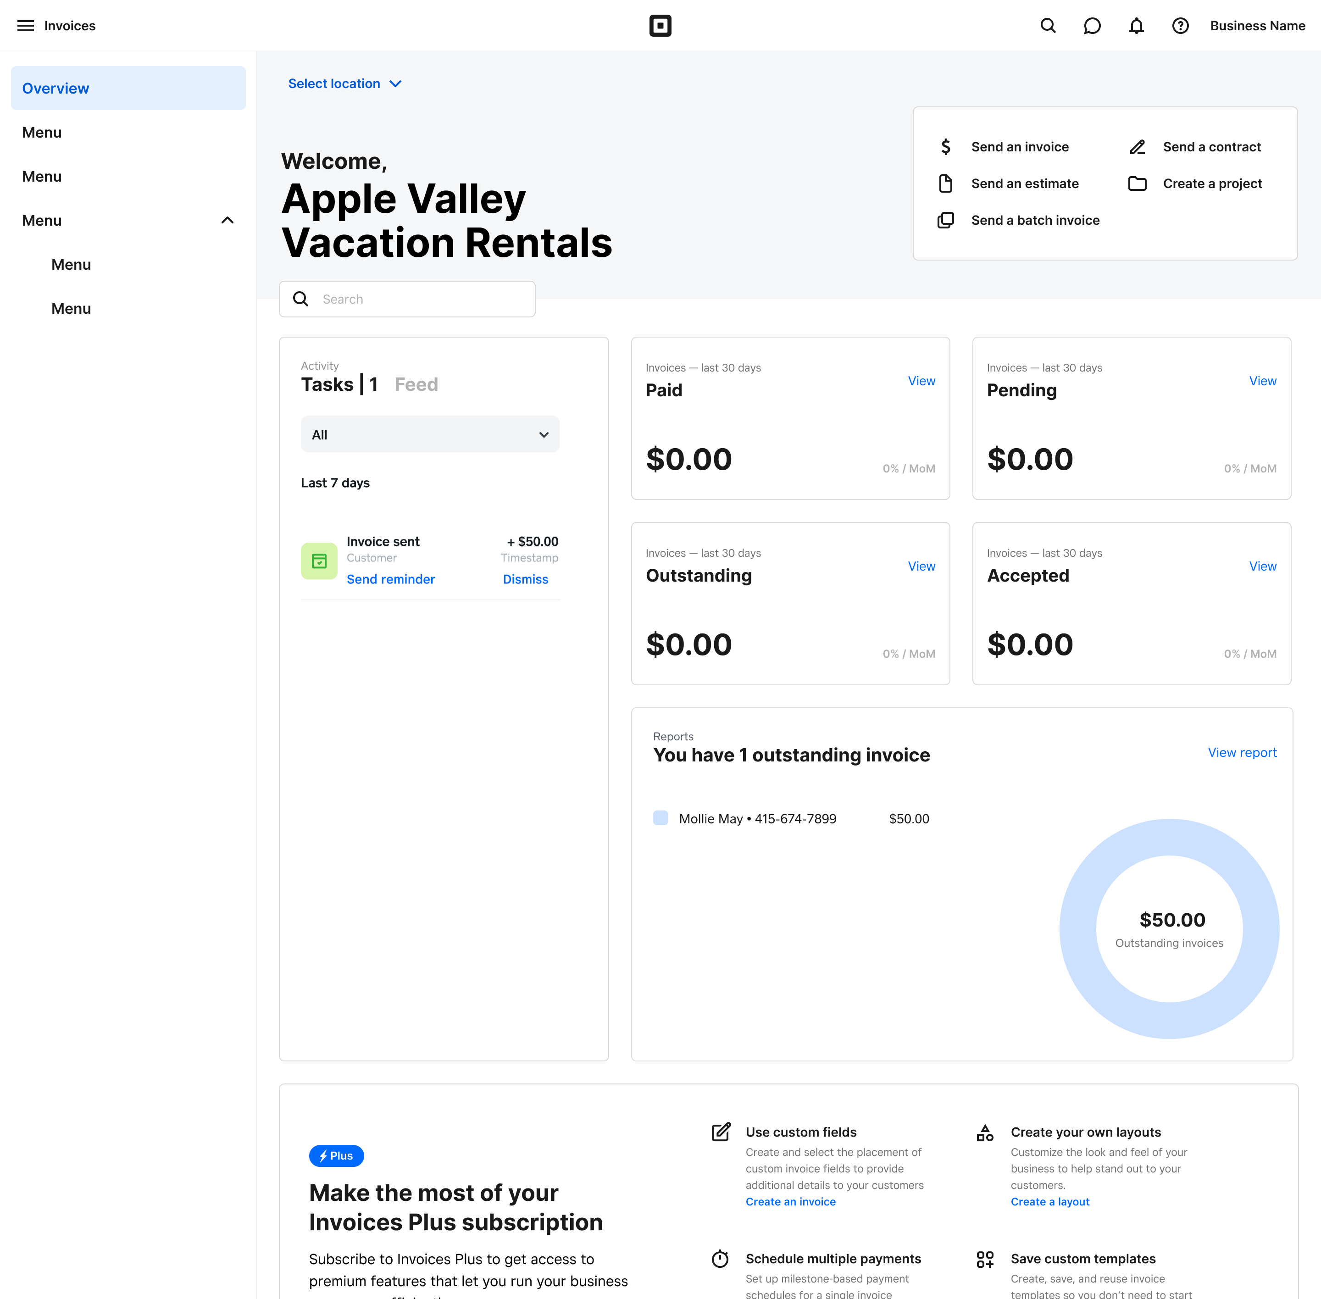Click the Create a project folder icon
The height and width of the screenshot is (1299, 1321).
click(1137, 183)
